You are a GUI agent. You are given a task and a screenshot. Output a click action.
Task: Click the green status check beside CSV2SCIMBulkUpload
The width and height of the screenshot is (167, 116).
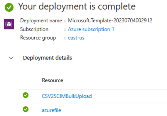[x=26, y=95]
